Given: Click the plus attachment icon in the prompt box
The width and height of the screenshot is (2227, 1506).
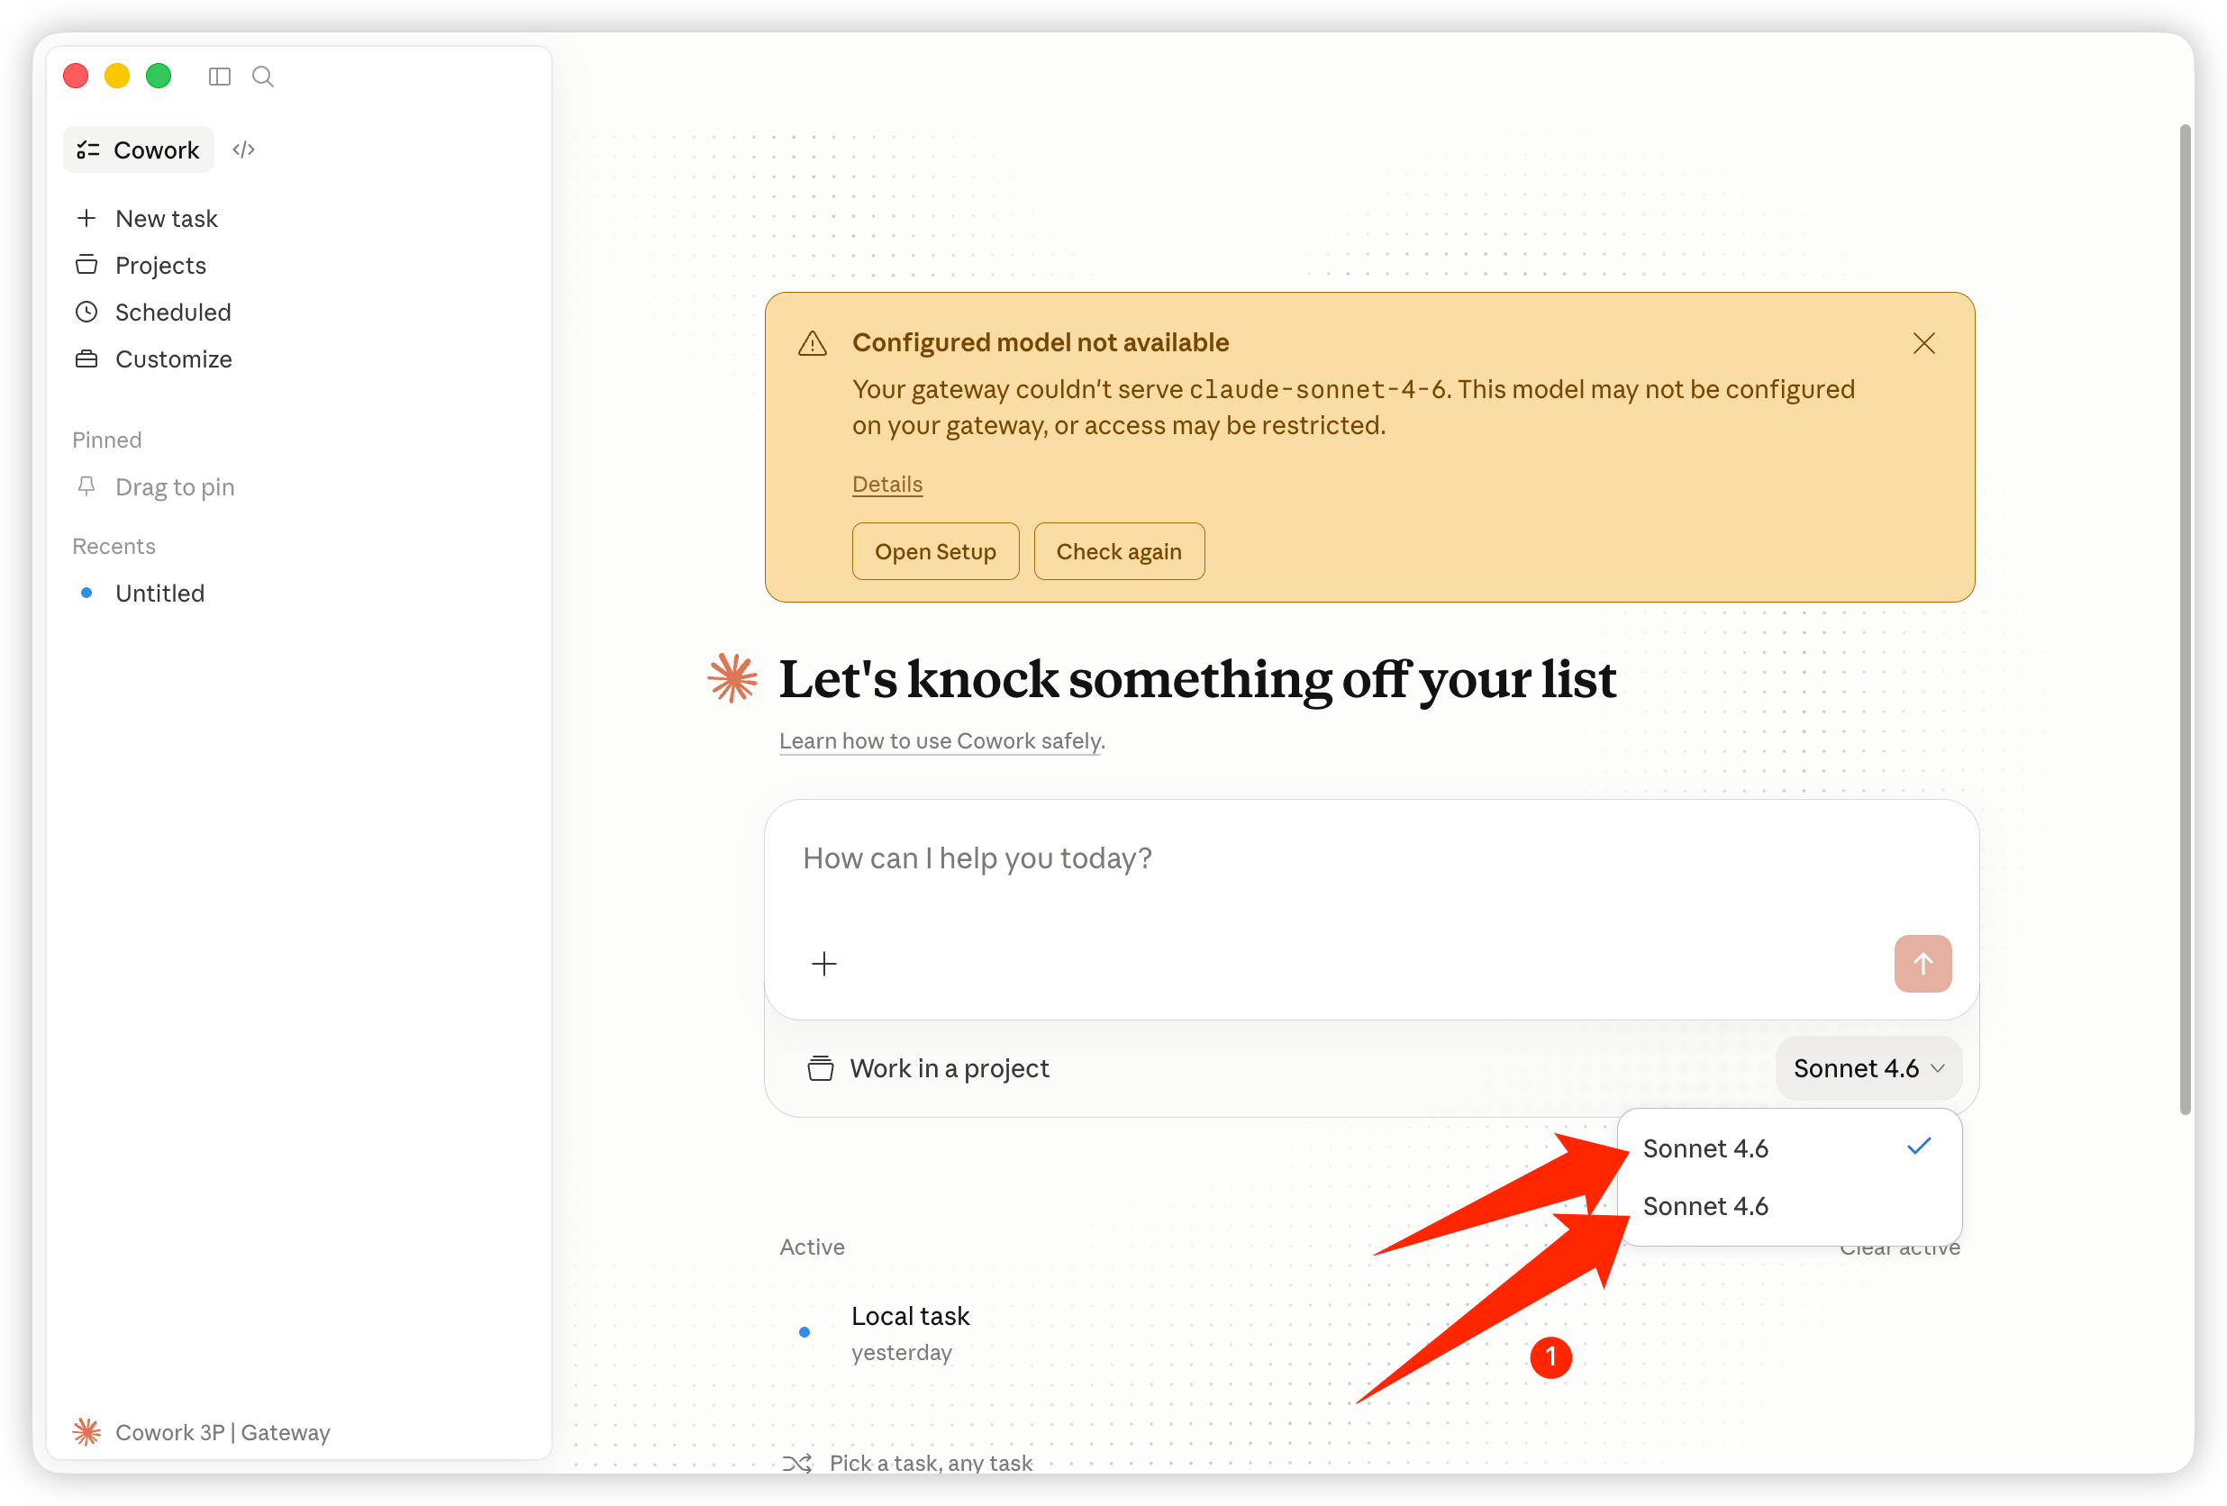Looking at the screenshot, I should click(824, 964).
